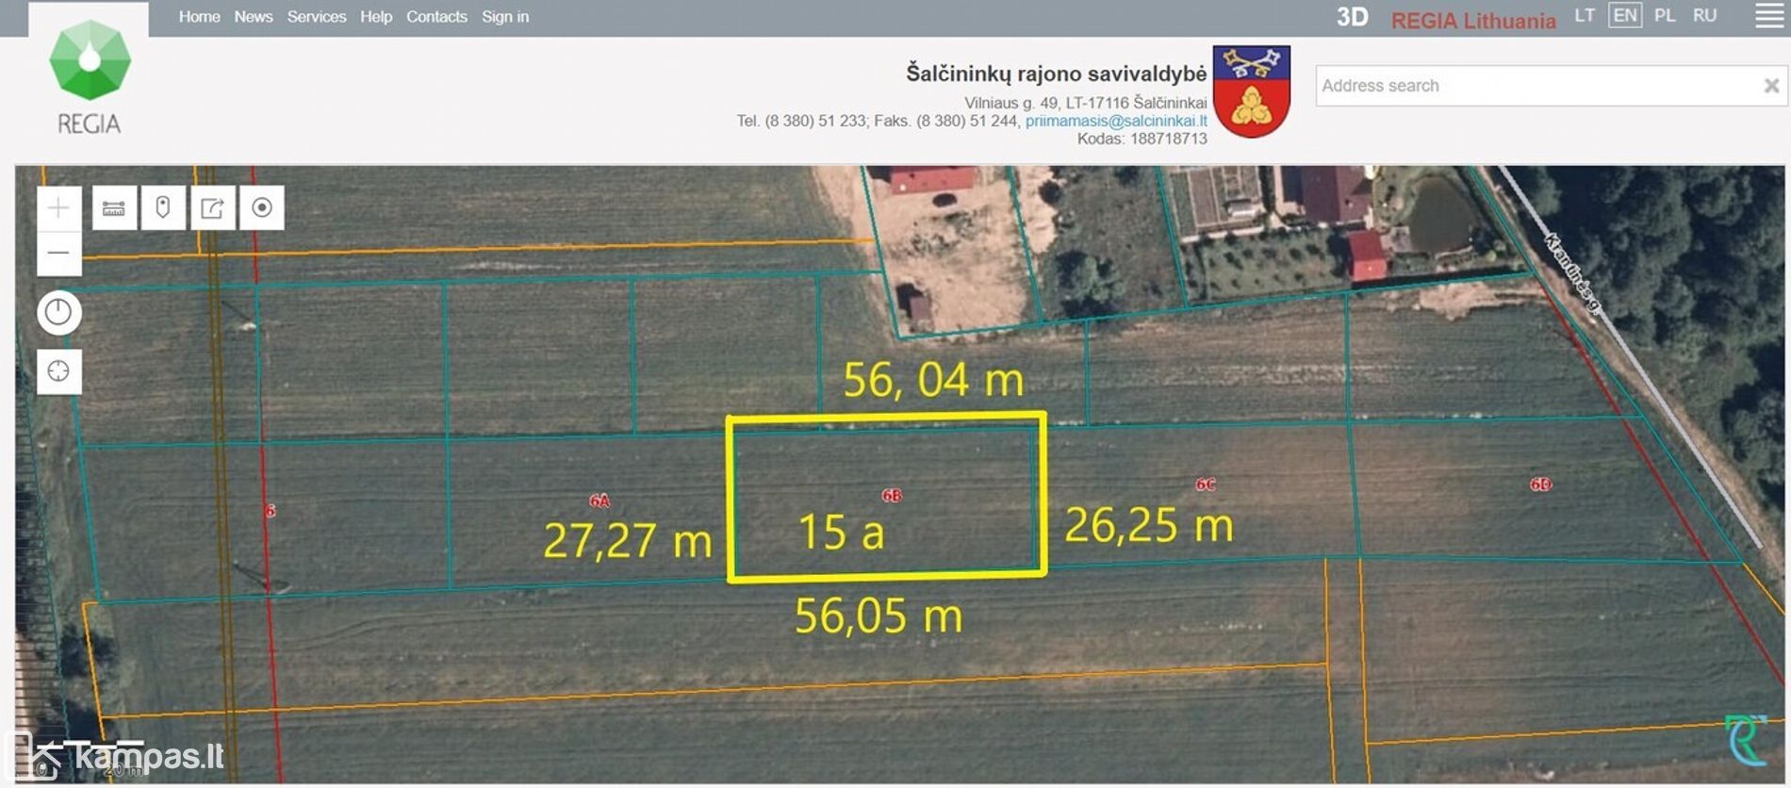Switch language to LT
Image resolution: width=1791 pixels, height=788 pixels.
click(x=1585, y=15)
